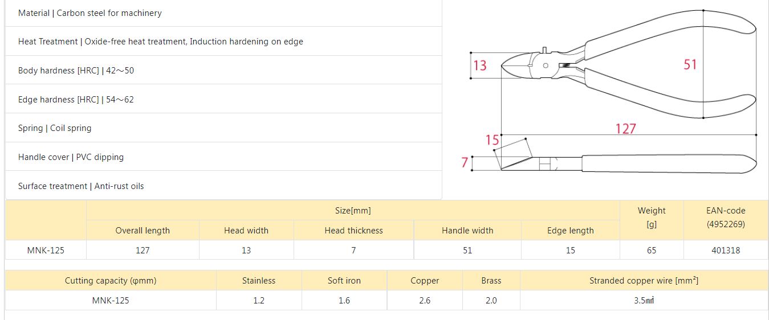
Task: Click the top-view nipper diagram with spread handles
Action: click(x=627, y=63)
